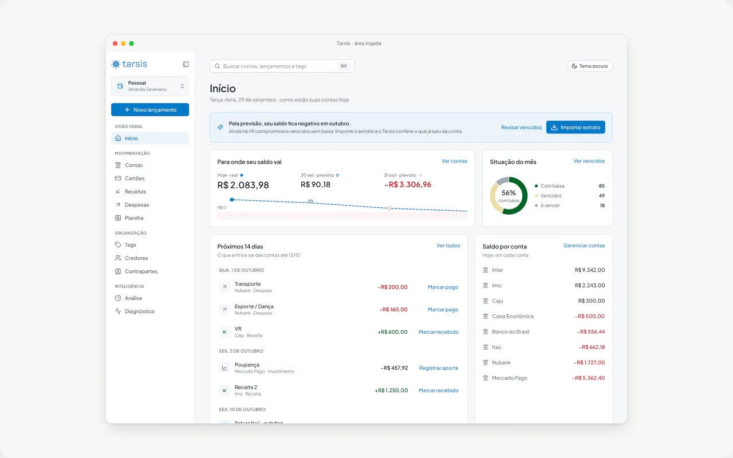Viewport: 733px width, 458px height.
Task: Open Ver vencidos link
Action: coord(589,161)
